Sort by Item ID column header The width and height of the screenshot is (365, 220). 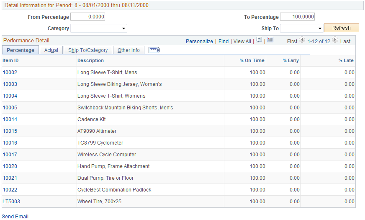click(10, 61)
